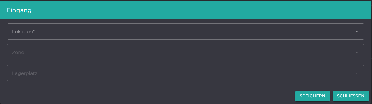Save the Eingang form via SPEICHERN
Viewport: 372px width, 104px height.
point(312,96)
